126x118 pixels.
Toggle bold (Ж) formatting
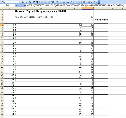(30, 2)
